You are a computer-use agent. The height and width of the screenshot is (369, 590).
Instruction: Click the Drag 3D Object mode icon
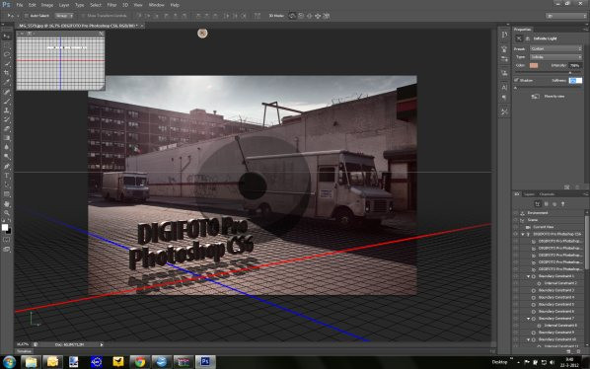click(309, 16)
